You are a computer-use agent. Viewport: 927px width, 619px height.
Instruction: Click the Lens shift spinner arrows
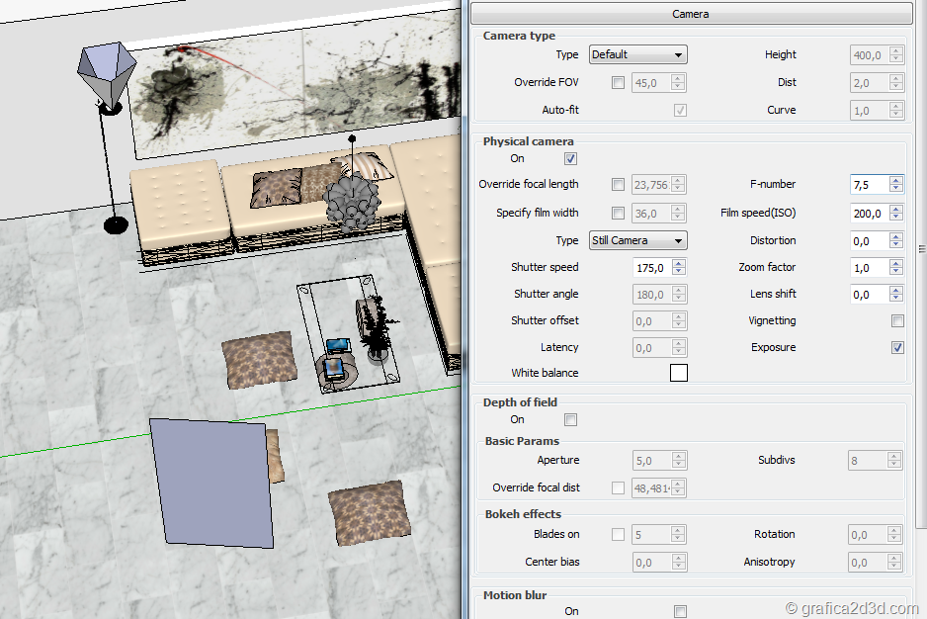coord(895,295)
